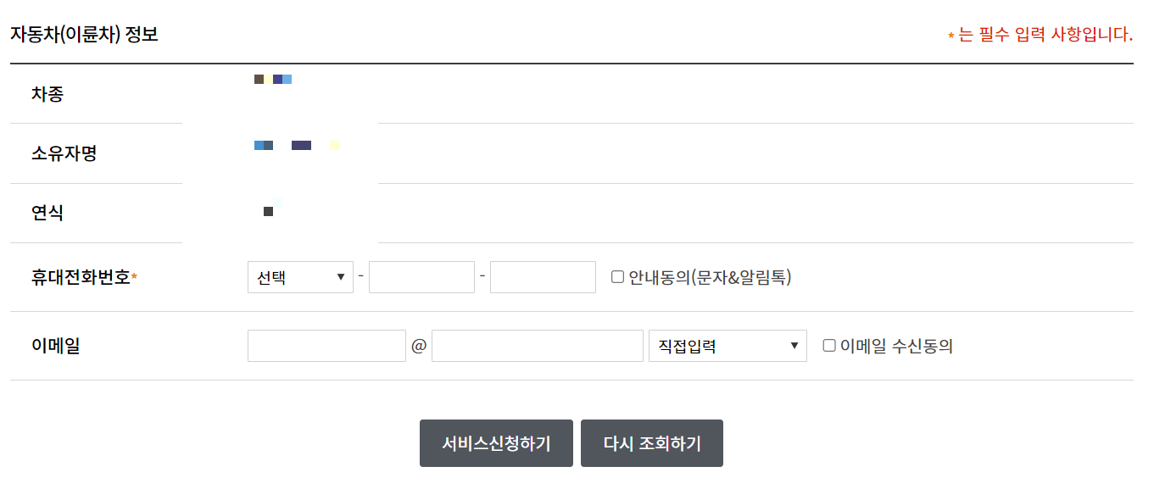Check the 이메일 수신동의 option

[830, 346]
